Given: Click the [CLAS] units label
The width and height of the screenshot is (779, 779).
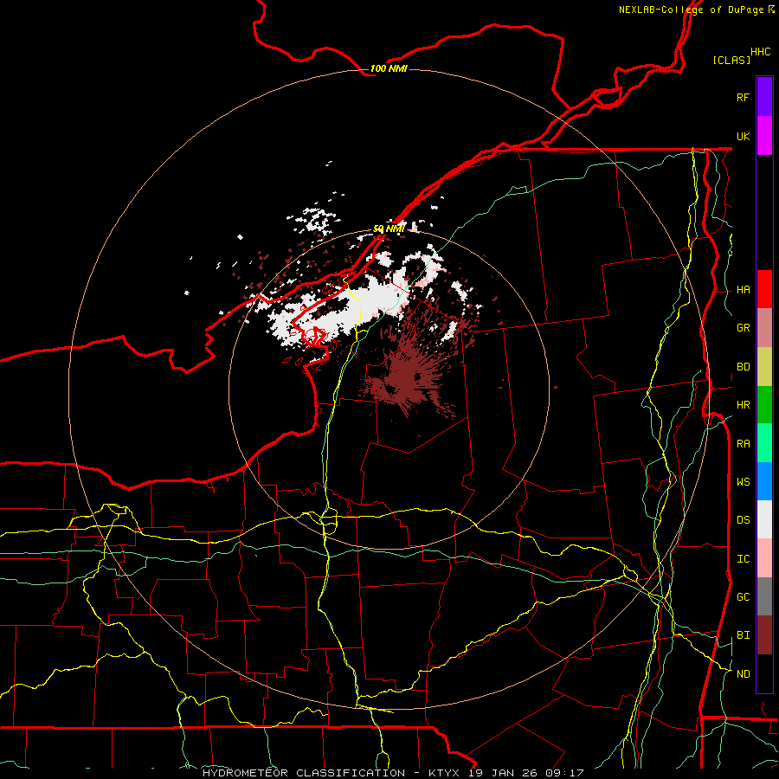Looking at the screenshot, I should (731, 60).
